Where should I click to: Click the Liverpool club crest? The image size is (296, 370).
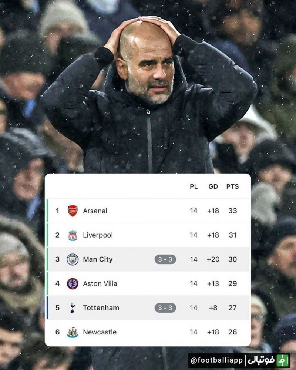[x=73, y=235]
